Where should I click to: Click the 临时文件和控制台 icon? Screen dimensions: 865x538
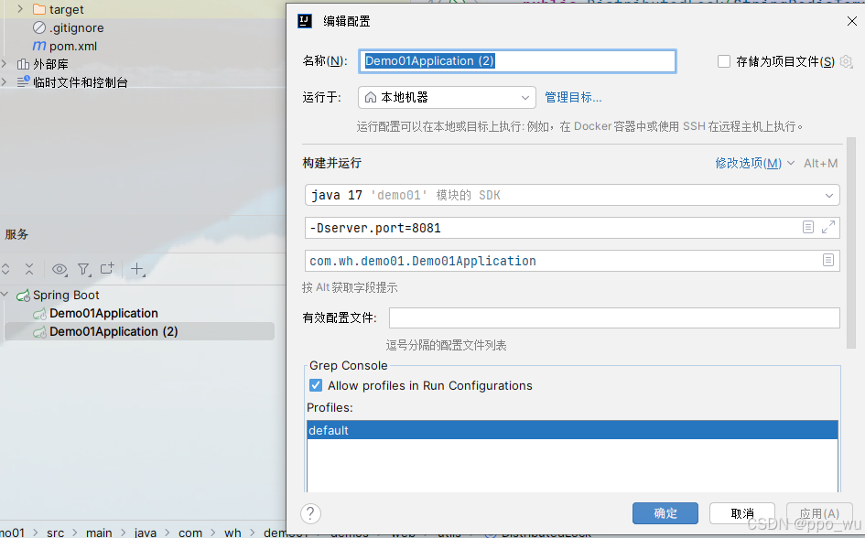pos(23,81)
